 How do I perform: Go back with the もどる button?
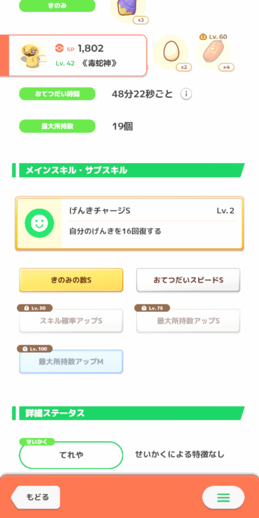[x=36, y=497]
